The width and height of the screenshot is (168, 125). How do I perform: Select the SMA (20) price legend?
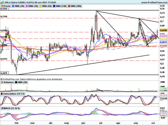point(19,6)
